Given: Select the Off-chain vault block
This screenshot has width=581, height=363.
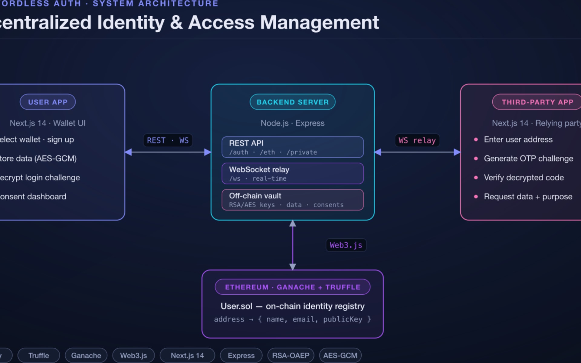Looking at the screenshot, I should click(x=292, y=200).
